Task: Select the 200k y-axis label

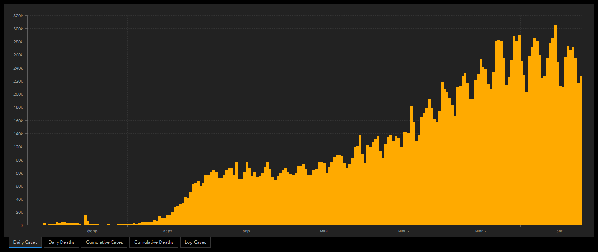Action: point(18,94)
